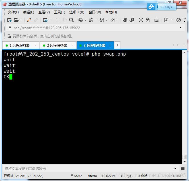
Task: Click the tab bar right arrow
Action: pos(178,45)
